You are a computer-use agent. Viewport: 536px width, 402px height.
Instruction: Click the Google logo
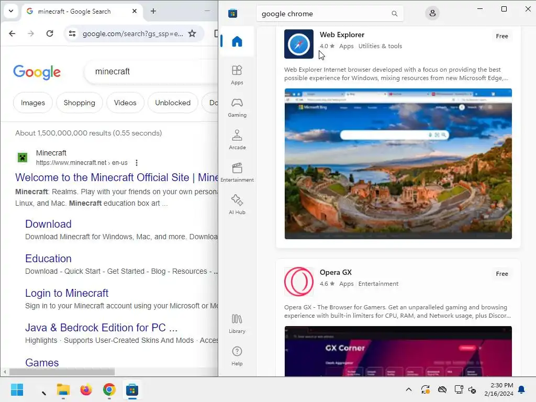coord(37,72)
